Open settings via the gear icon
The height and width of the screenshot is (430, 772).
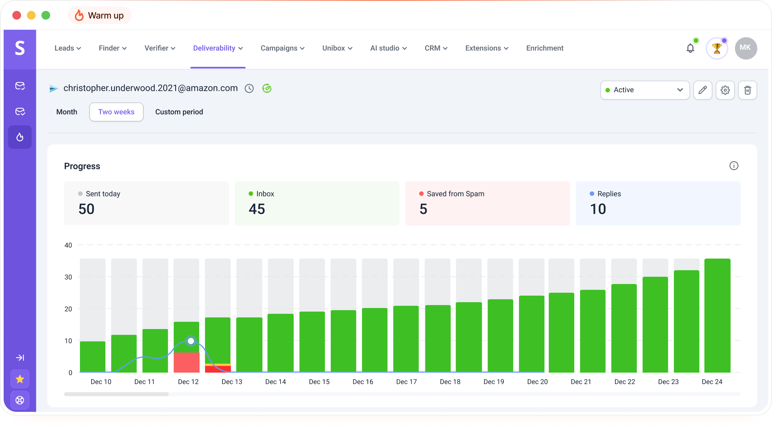[725, 90]
